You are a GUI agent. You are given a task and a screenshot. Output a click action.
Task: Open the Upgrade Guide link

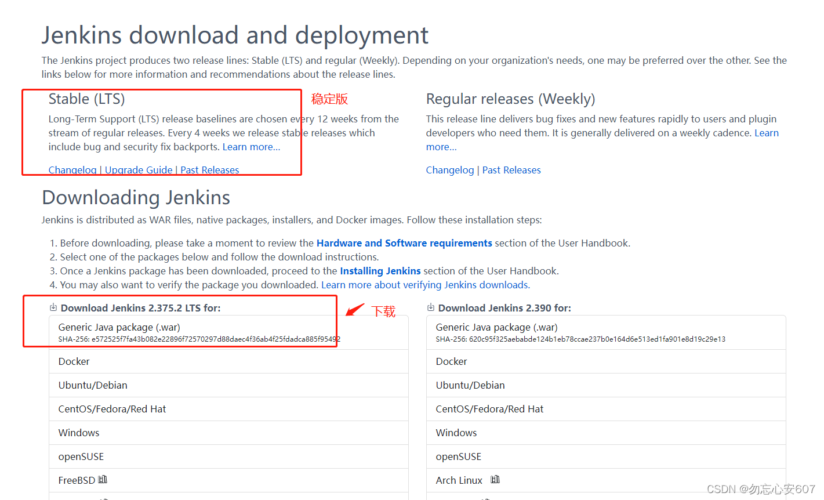point(139,170)
